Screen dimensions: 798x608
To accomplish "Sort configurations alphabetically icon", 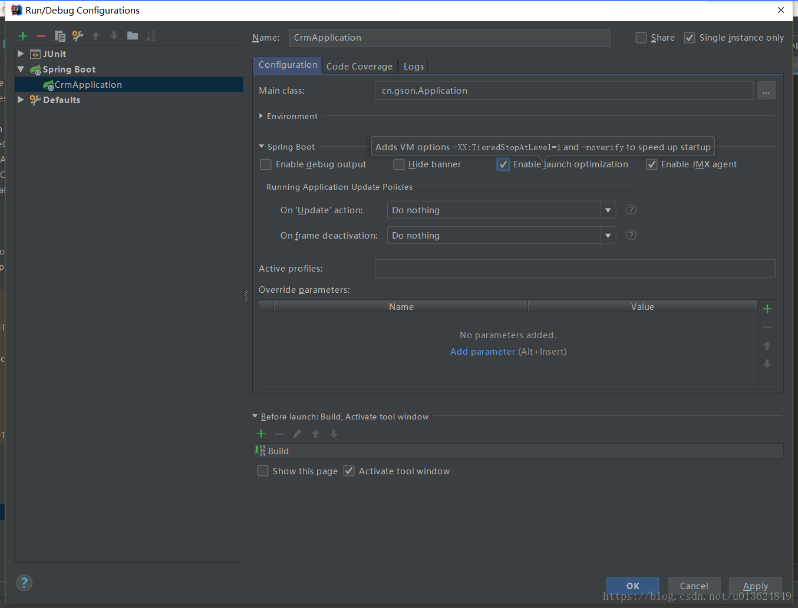I will pos(151,36).
